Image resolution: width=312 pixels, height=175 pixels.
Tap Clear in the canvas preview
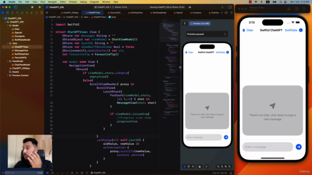pyautogui.click(x=189, y=52)
